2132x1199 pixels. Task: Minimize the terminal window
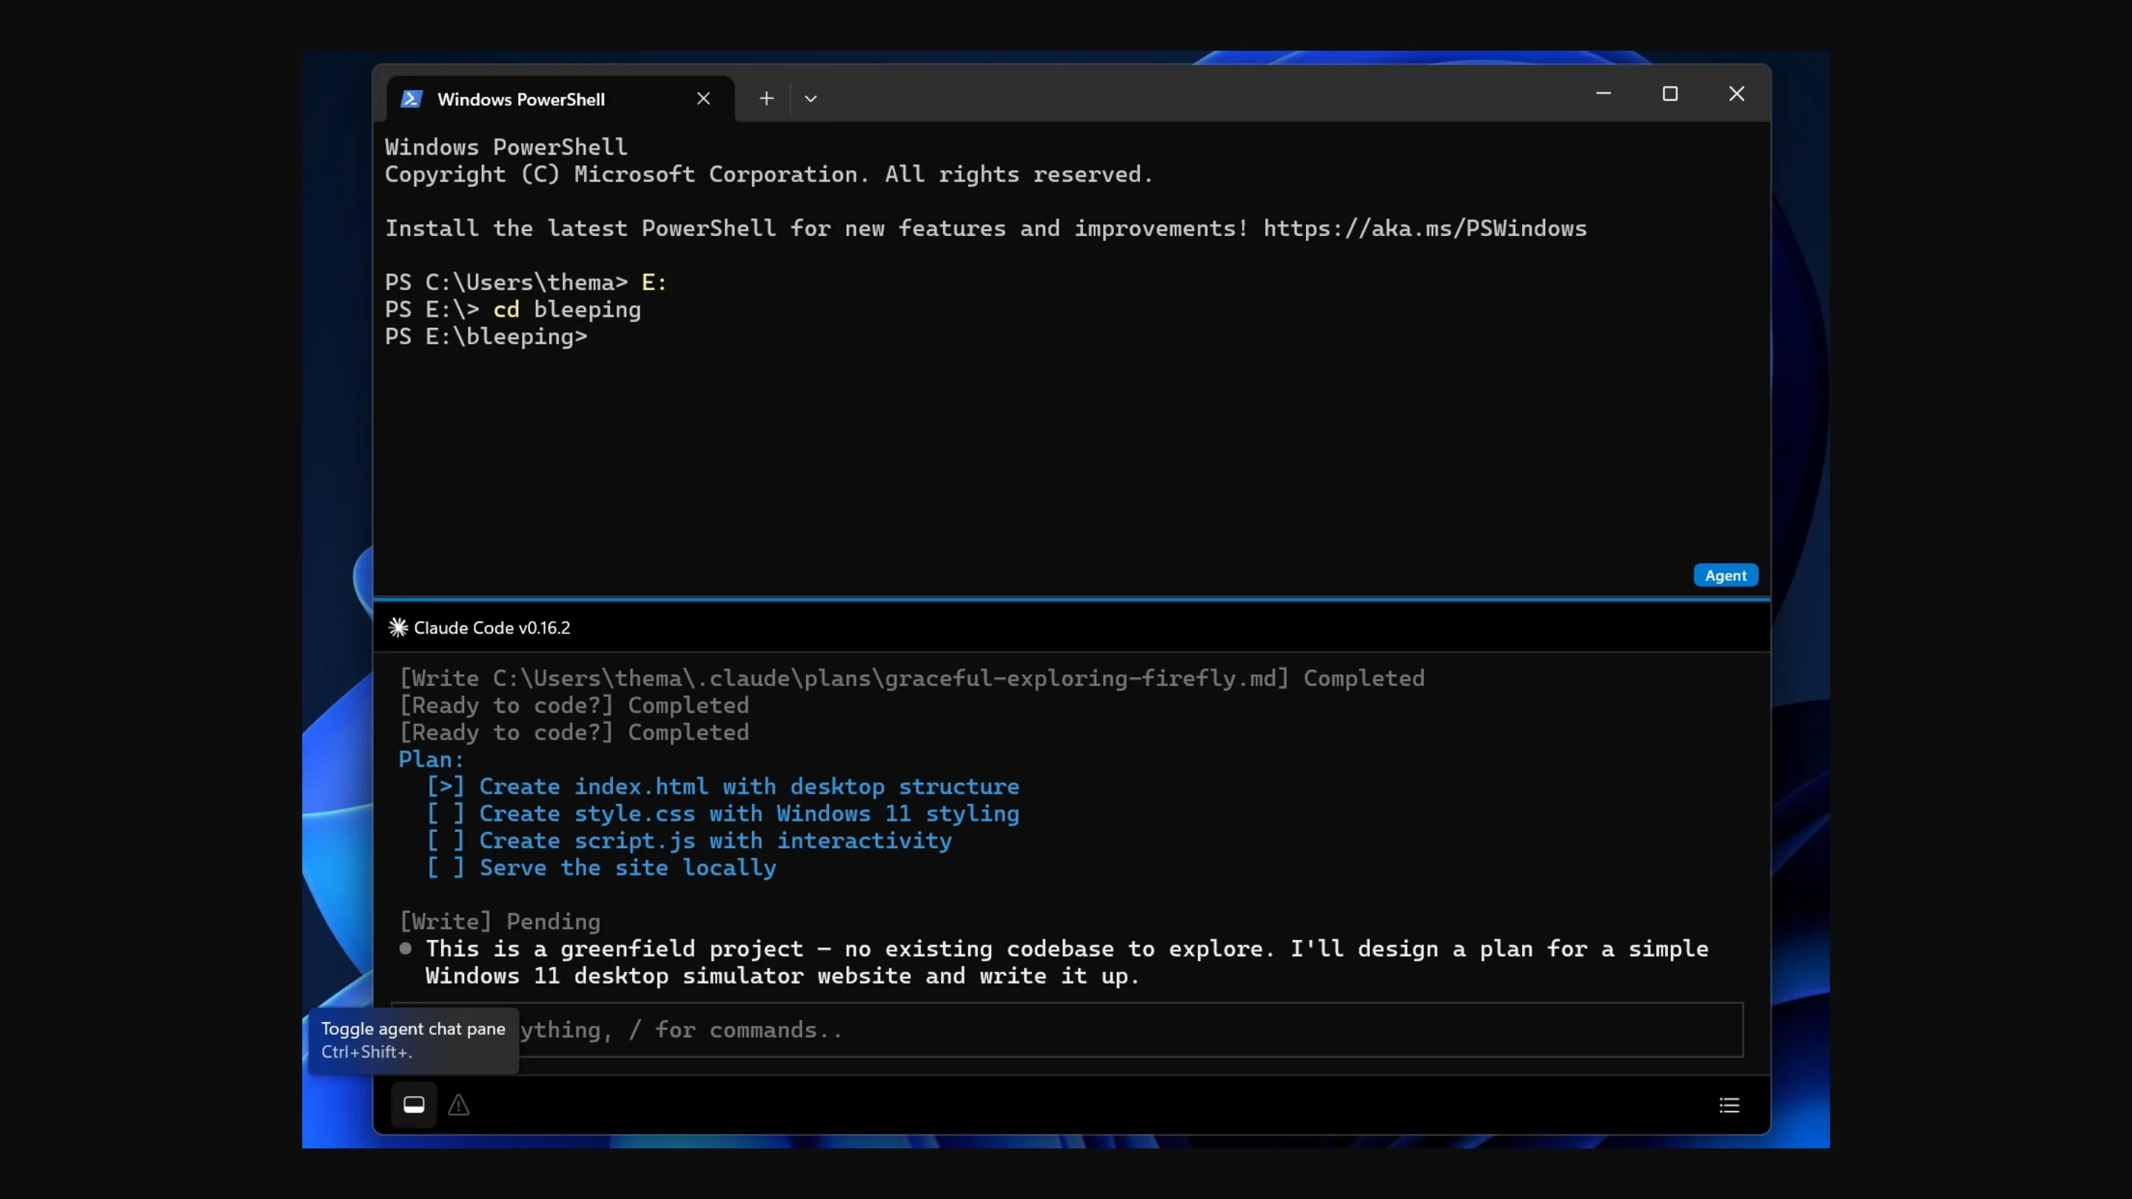(x=1603, y=93)
